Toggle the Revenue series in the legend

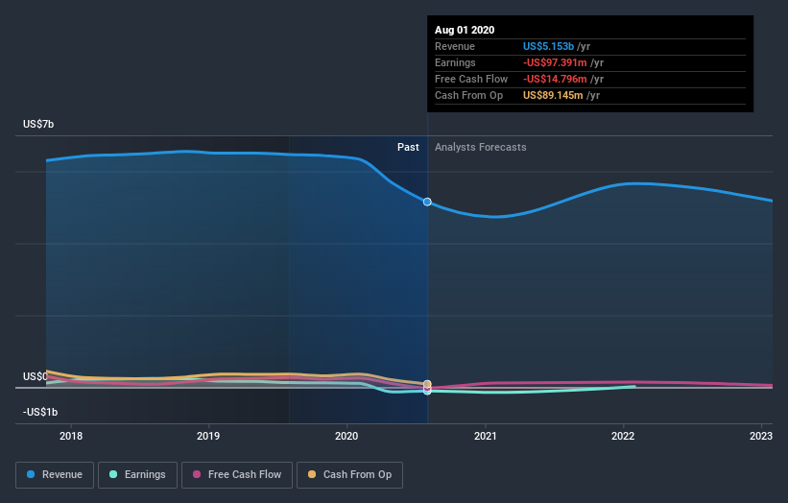pyautogui.click(x=55, y=475)
